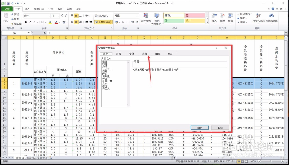
Task: Click the dialog help (?) button
Action: coord(217,48)
